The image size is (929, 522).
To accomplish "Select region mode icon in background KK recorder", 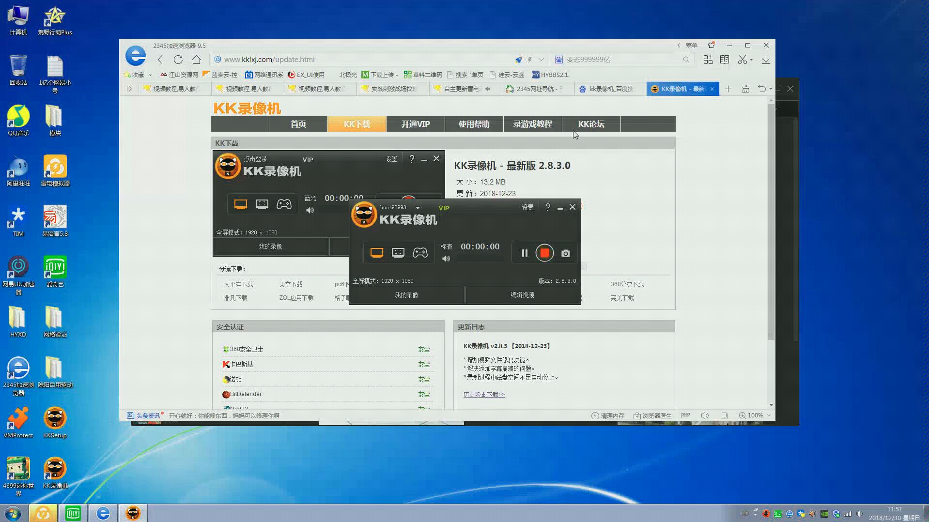I will [262, 204].
